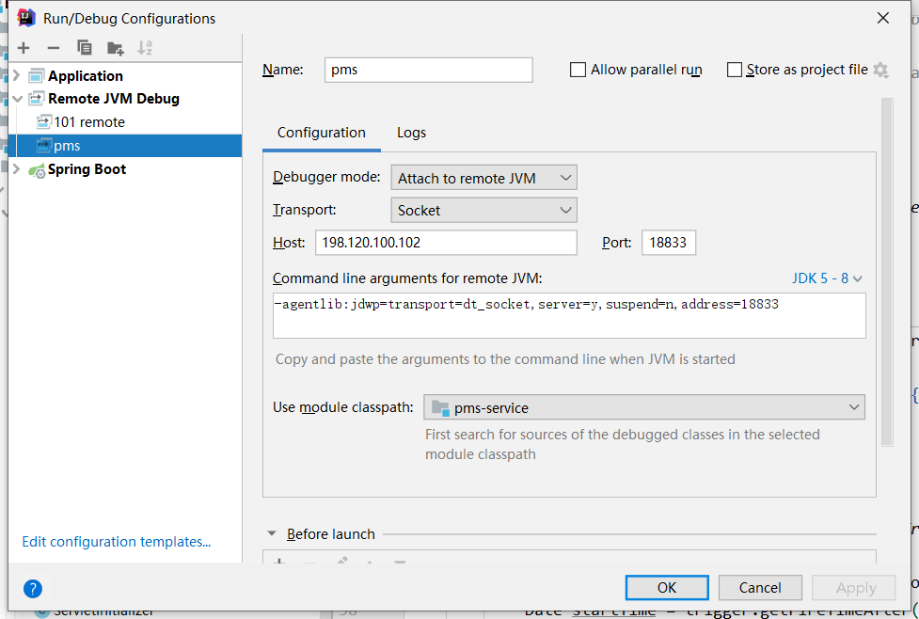The height and width of the screenshot is (619, 919).
Task: Click the OK button
Action: click(x=667, y=588)
